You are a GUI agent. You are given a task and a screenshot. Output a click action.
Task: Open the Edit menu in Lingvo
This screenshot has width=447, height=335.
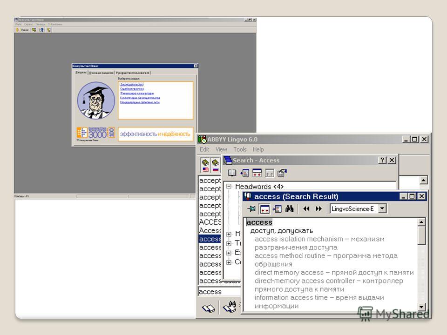point(204,149)
